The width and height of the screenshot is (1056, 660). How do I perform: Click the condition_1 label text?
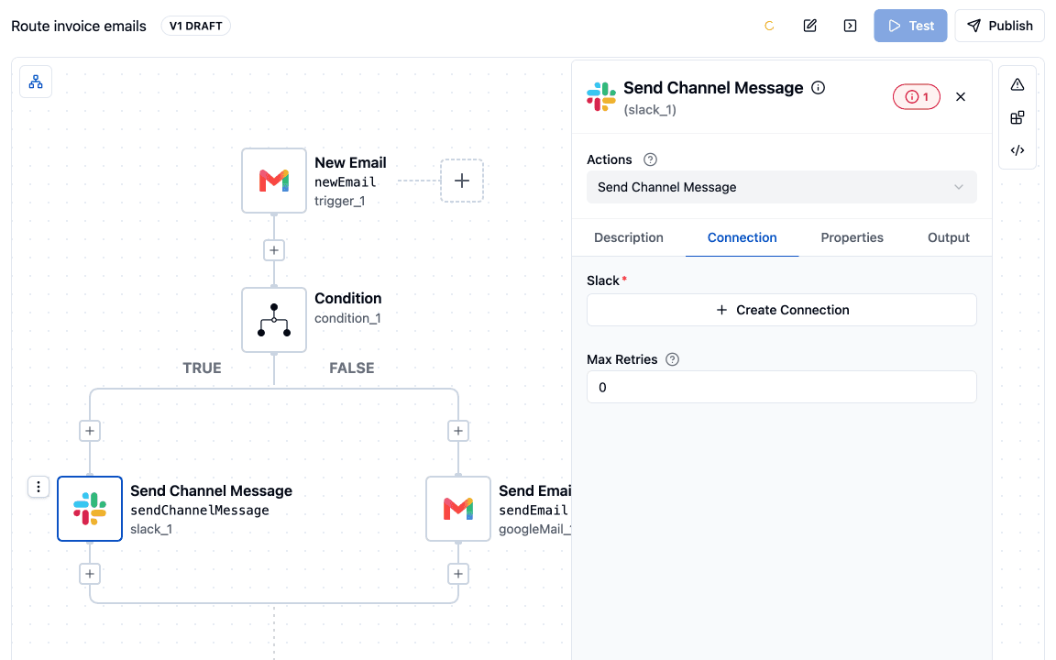point(347,318)
